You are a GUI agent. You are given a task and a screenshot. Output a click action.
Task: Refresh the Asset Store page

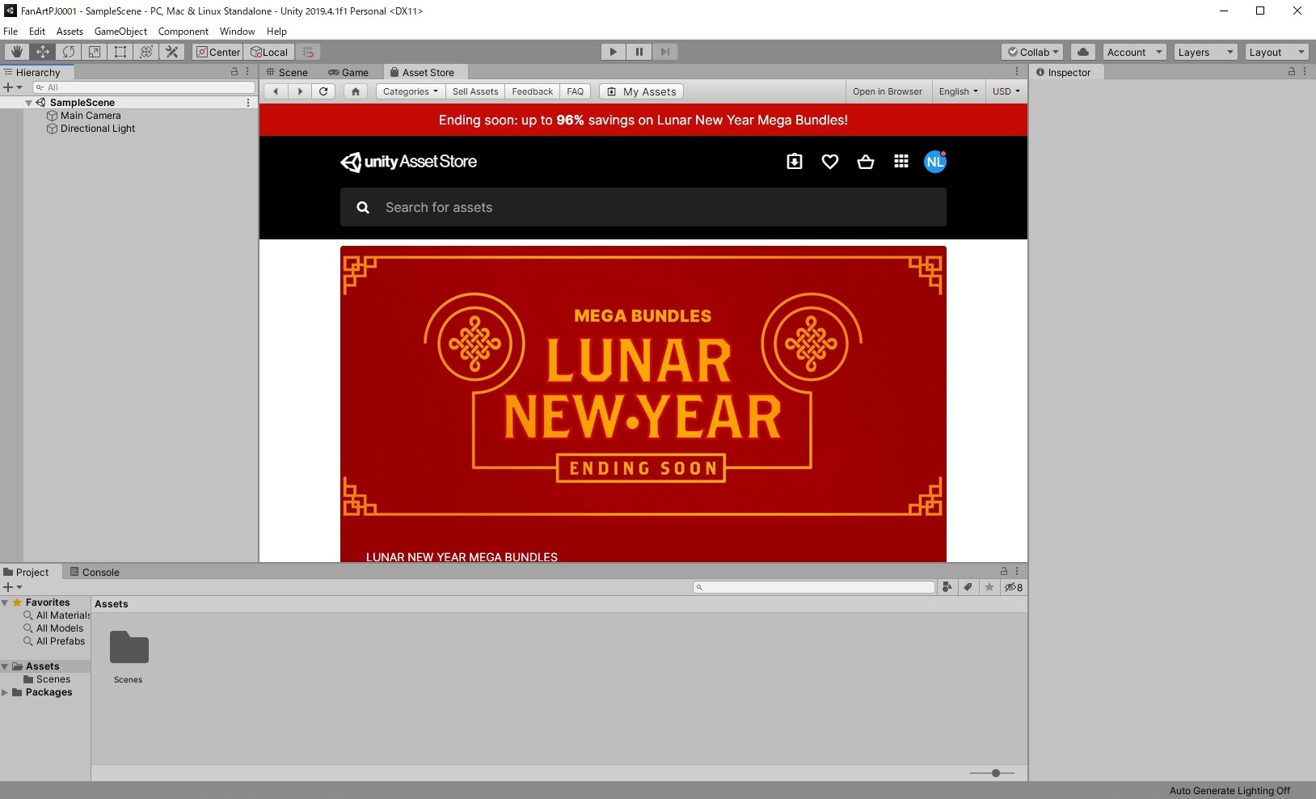(x=323, y=91)
